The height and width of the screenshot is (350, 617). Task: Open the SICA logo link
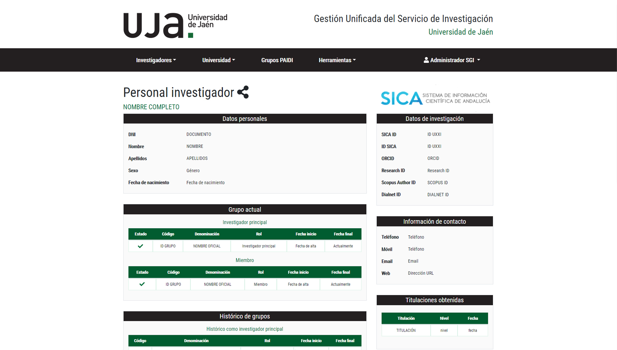[435, 98]
